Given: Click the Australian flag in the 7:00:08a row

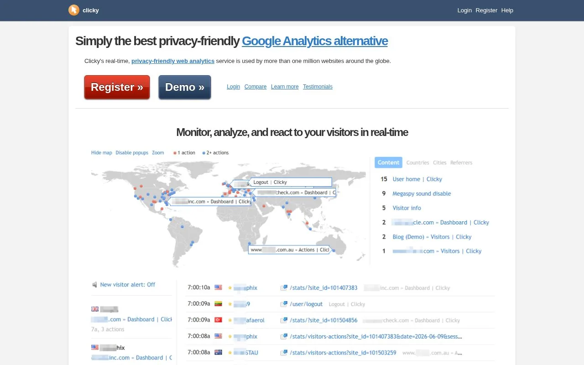Looking at the screenshot, I should pos(218,353).
